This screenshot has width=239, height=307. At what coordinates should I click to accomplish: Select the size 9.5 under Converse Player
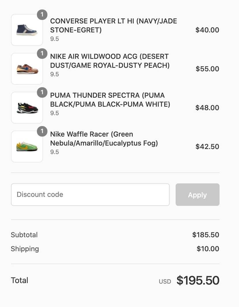54,38
